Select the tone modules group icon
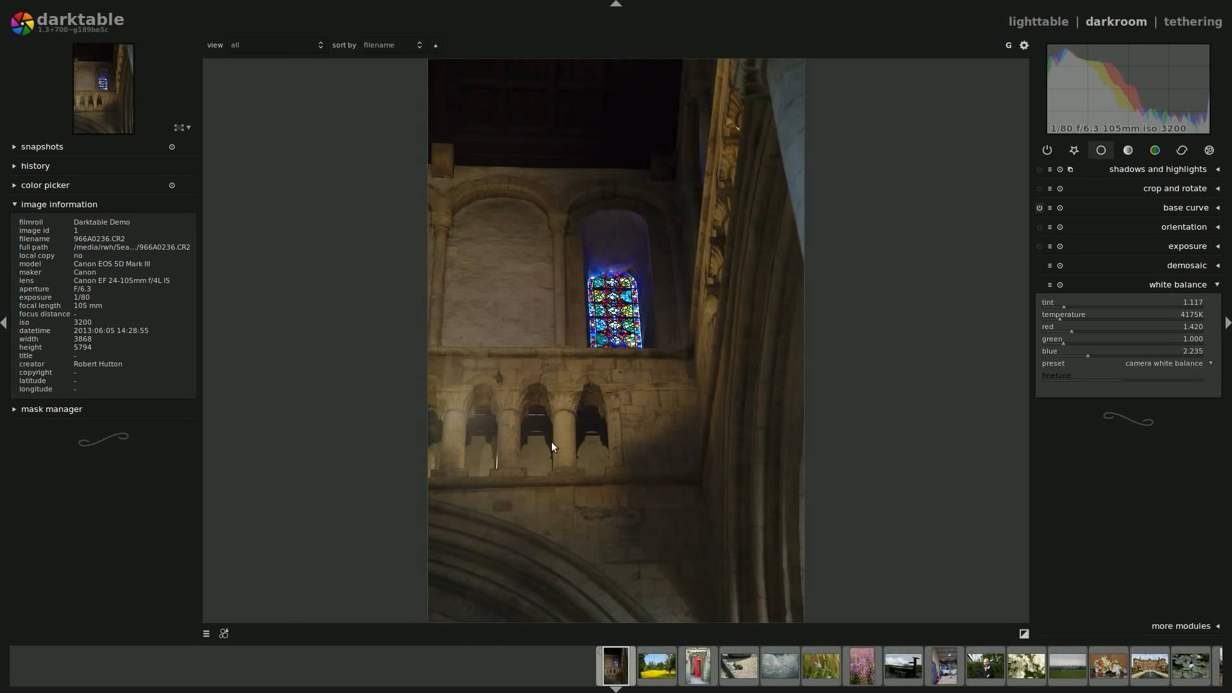Viewport: 1232px width, 693px height. [x=1127, y=150]
